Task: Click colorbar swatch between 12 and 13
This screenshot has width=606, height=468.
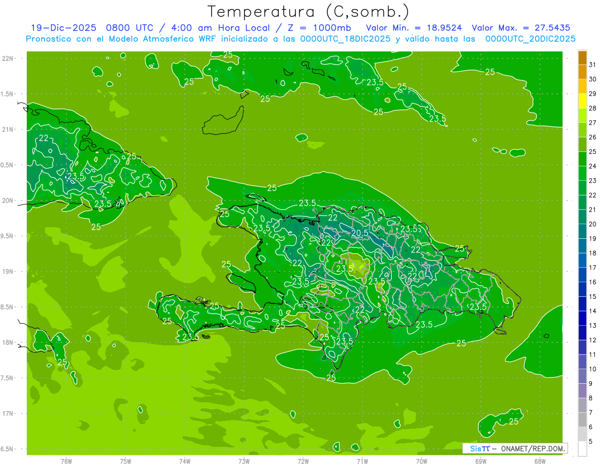Action: pos(582,333)
